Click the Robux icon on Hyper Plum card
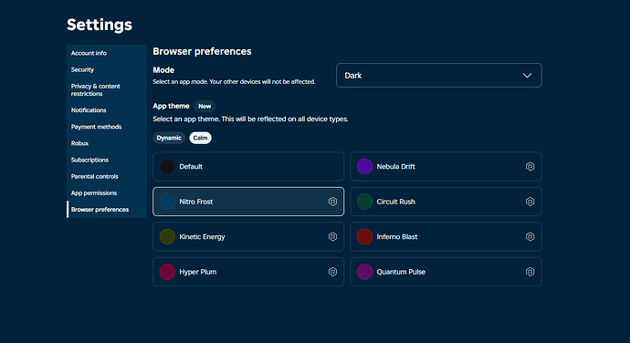 coord(332,272)
